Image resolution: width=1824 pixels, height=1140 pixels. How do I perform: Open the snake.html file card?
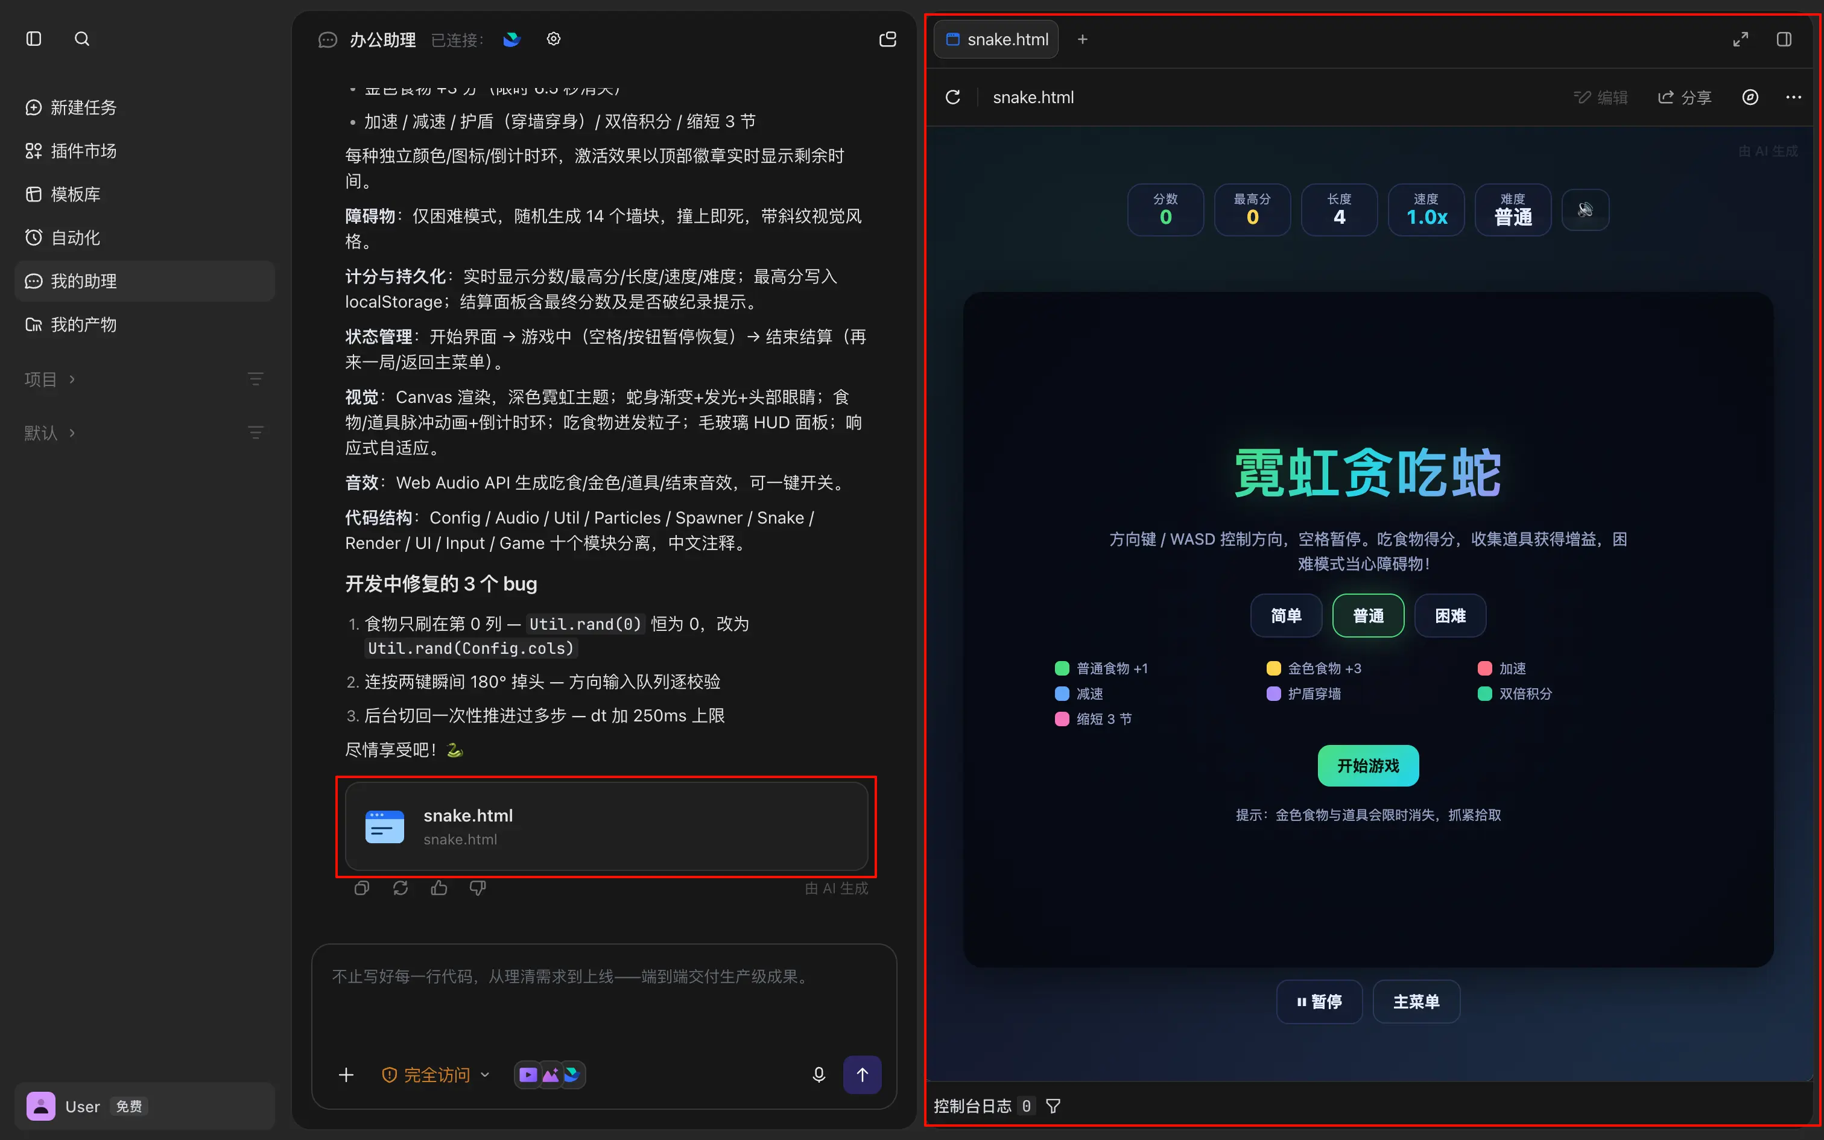606,826
